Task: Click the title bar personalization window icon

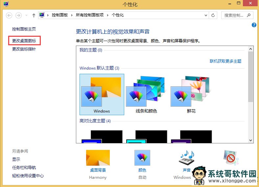Action: click(x=6, y=4)
